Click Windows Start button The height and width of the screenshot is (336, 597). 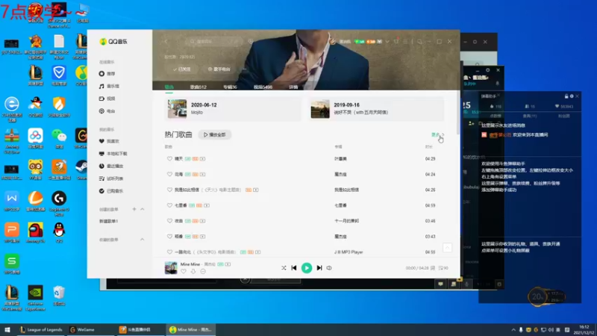click(x=7, y=329)
